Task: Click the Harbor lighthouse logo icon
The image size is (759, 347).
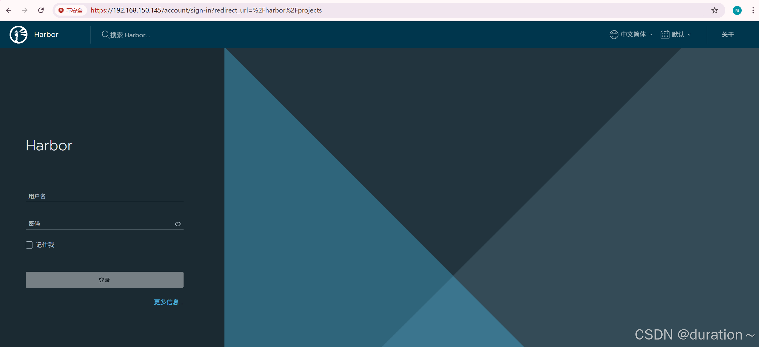Action: (x=19, y=35)
